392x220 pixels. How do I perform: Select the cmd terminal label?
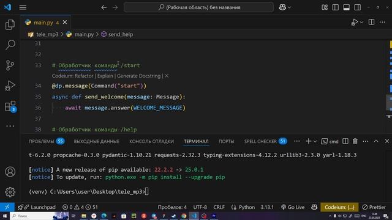point(330,141)
